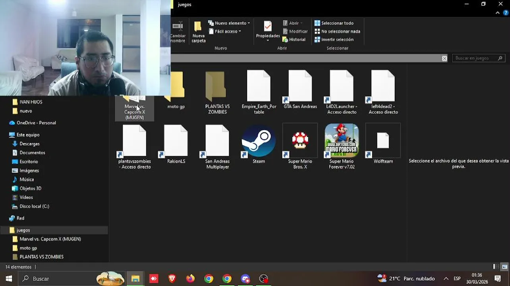Open Disco local (C:) in the sidebar

click(x=34, y=207)
